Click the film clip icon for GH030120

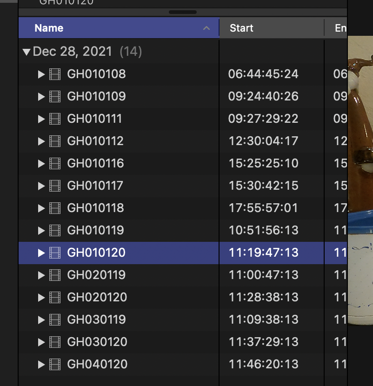click(x=55, y=342)
